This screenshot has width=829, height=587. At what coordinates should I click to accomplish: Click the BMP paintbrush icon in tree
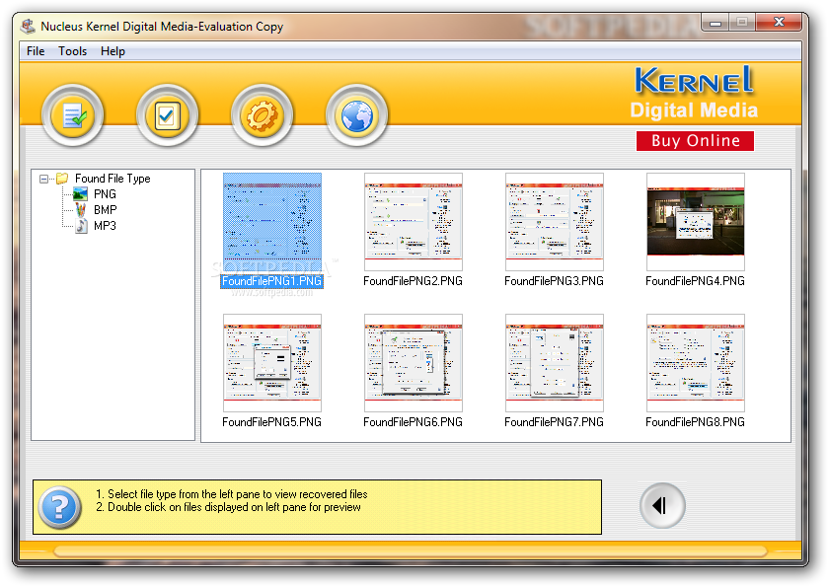(80, 210)
